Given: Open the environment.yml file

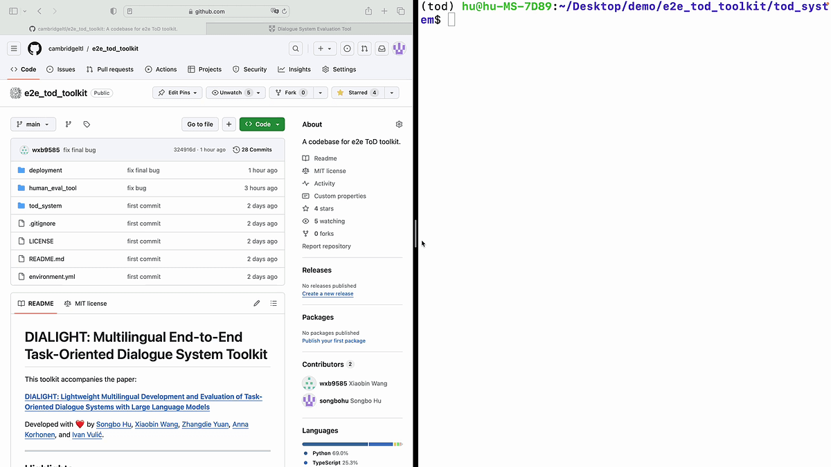Looking at the screenshot, I should tap(52, 277).
